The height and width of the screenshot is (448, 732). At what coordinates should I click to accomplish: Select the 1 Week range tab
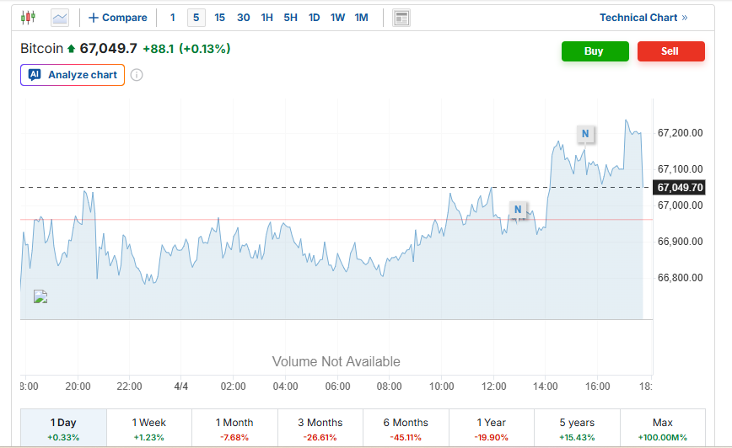pyautogui.click(x=149, y=428)
